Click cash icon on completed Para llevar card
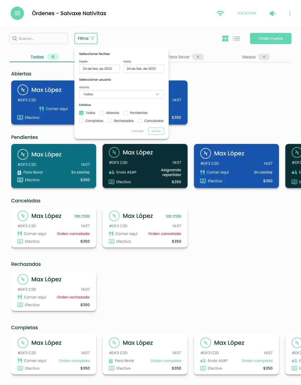This screenshot has width=301, height=385. click(112, 368)
